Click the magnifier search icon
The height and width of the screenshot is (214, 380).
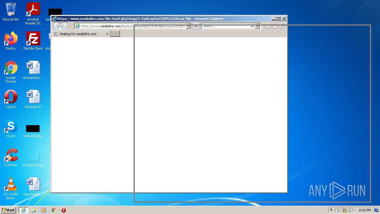click(x=252, y=26)
